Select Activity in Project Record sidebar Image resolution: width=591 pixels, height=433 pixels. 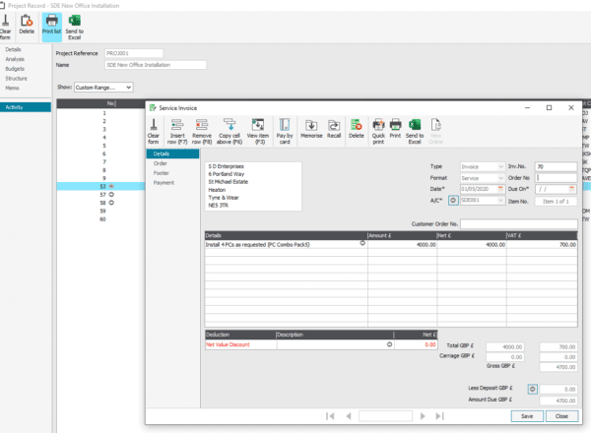click(x=26, y=107)
